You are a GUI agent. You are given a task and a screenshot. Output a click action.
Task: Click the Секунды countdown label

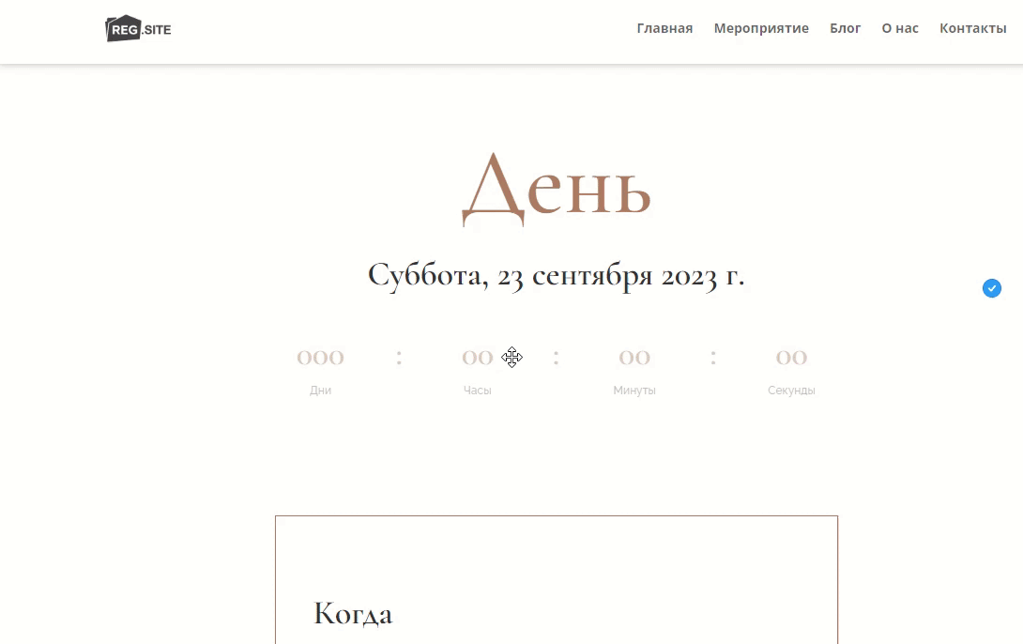[x=791, y=391]
